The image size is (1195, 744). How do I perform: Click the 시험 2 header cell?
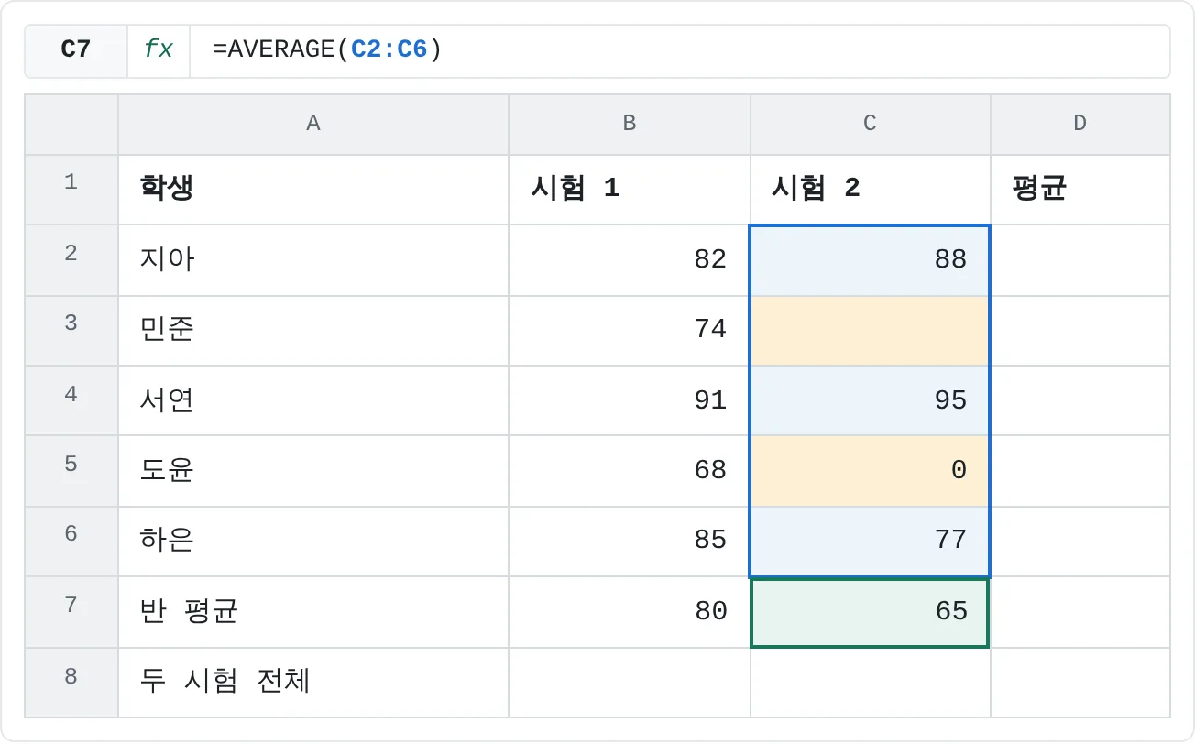871,190
